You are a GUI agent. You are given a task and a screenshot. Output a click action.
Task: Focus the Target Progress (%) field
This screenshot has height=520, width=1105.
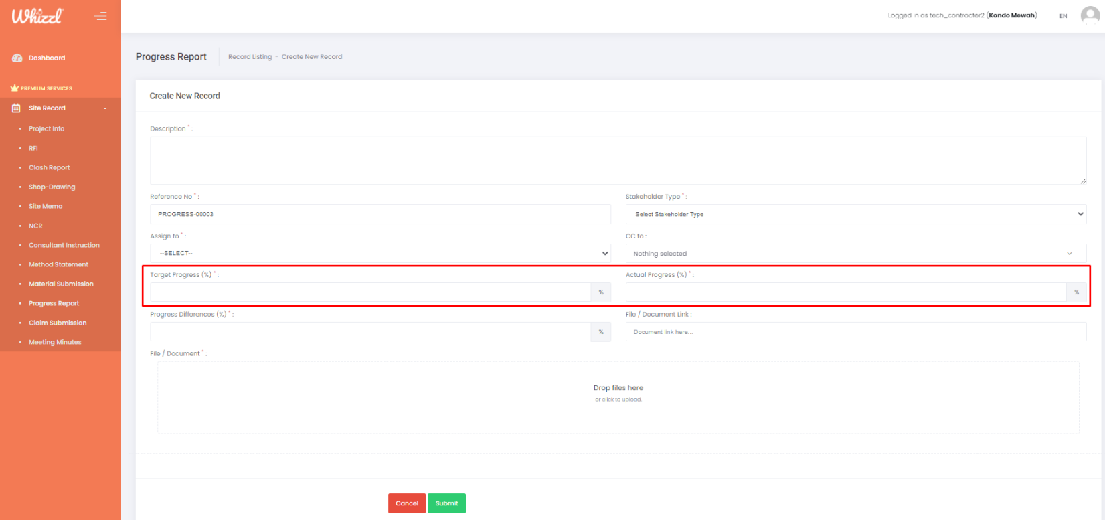coord(370,292)
